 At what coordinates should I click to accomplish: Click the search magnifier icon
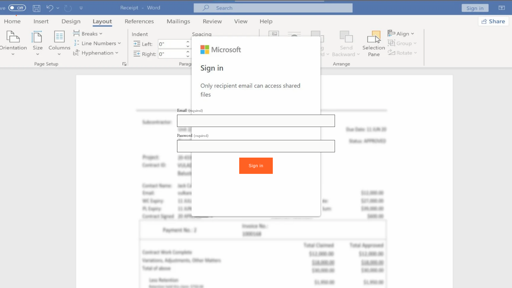[x=206, y=8]
